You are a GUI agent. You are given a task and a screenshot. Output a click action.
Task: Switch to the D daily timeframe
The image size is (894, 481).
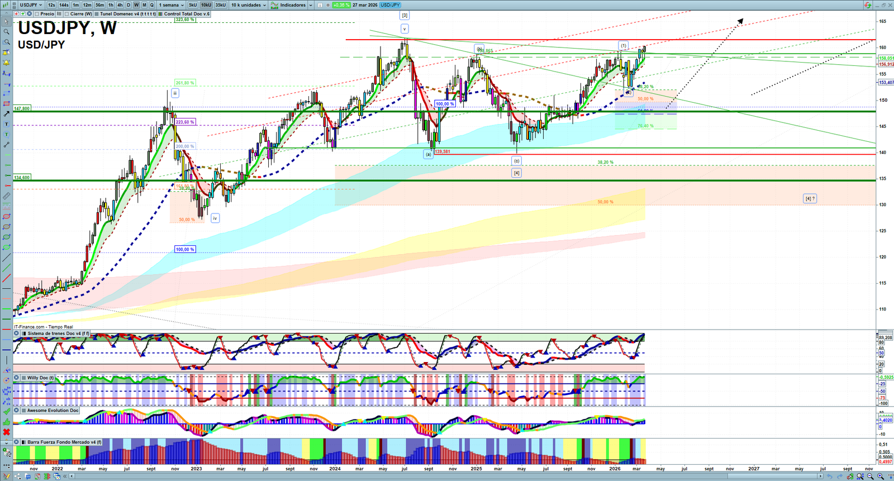point(128,5)
